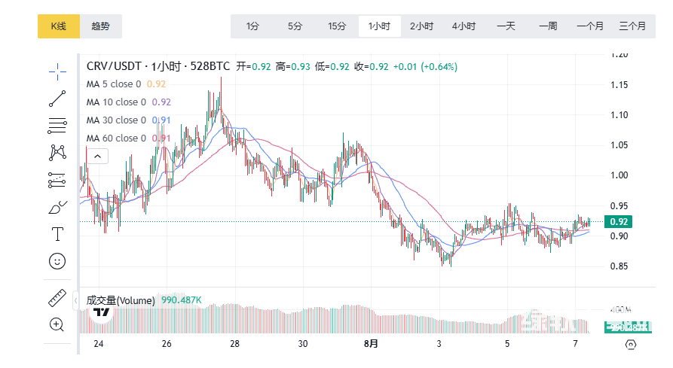Select the 一天 timeframe tab

click(x=506, y=26)
